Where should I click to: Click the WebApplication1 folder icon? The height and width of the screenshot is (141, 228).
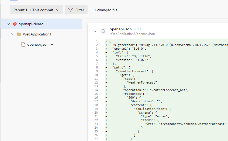[19, 34]
